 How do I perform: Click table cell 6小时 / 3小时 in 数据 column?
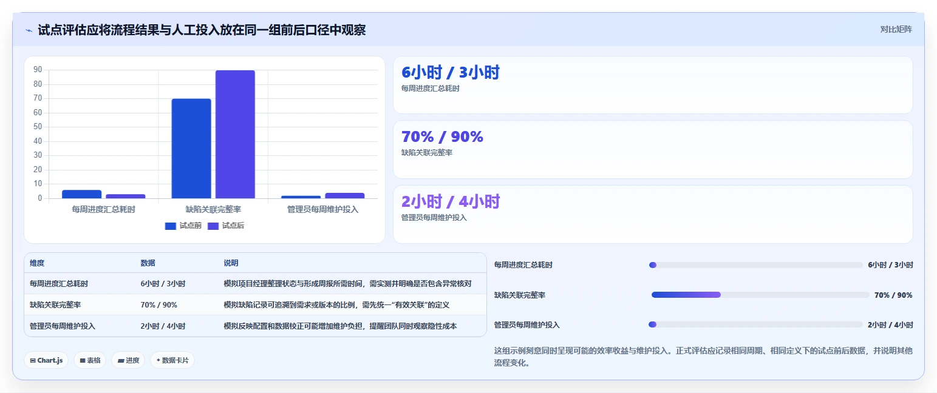pyautogui.click(x=163, y=284)
